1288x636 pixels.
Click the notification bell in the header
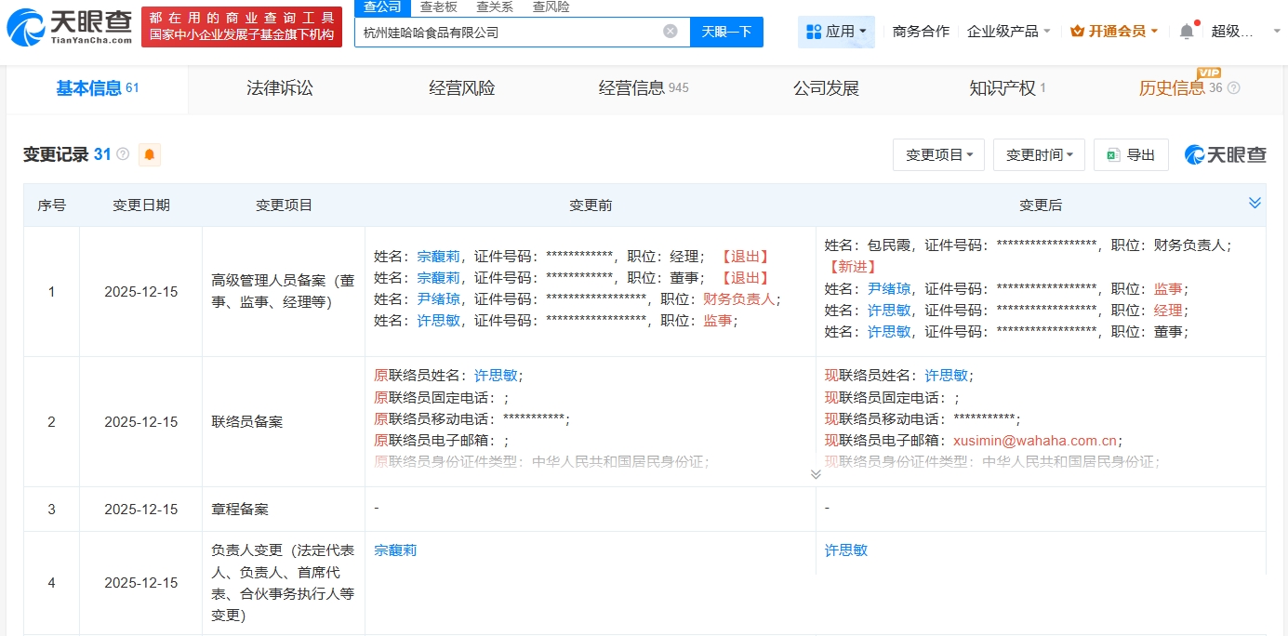1187,32
